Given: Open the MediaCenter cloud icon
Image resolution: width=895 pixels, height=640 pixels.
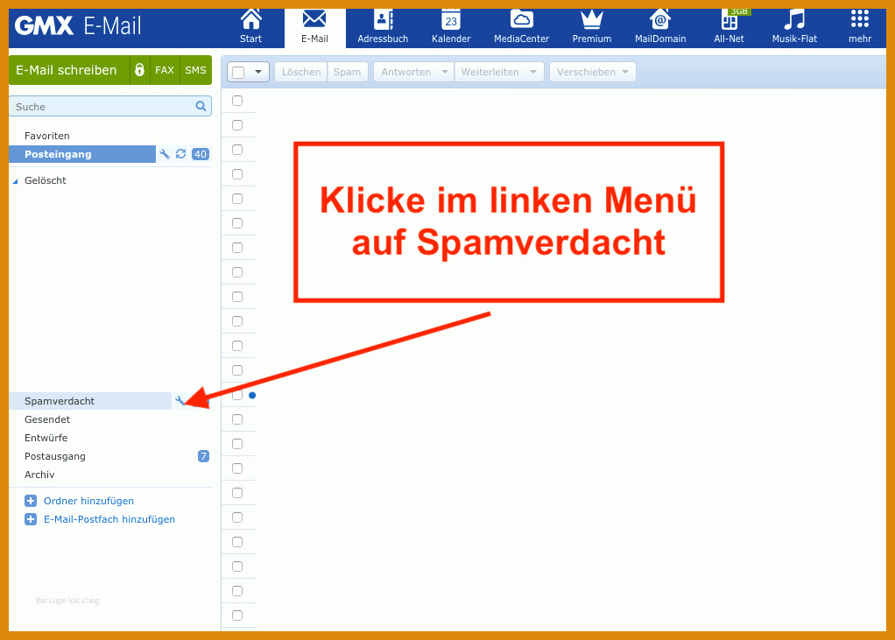Looking at the screenshot, I should pyautogui.click(x=521, y=19).
